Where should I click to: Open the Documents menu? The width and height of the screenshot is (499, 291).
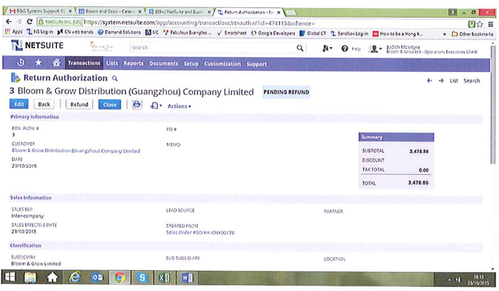click(164, 63)
